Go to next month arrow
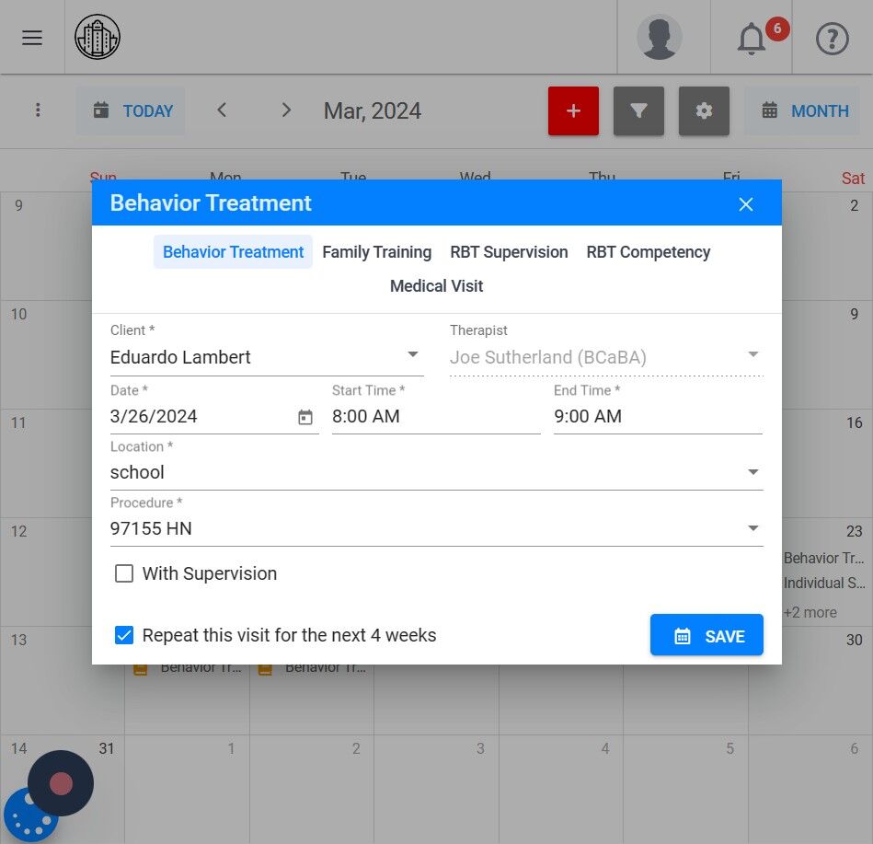Screen dimensions: 873x844 (x=286, y=110)
